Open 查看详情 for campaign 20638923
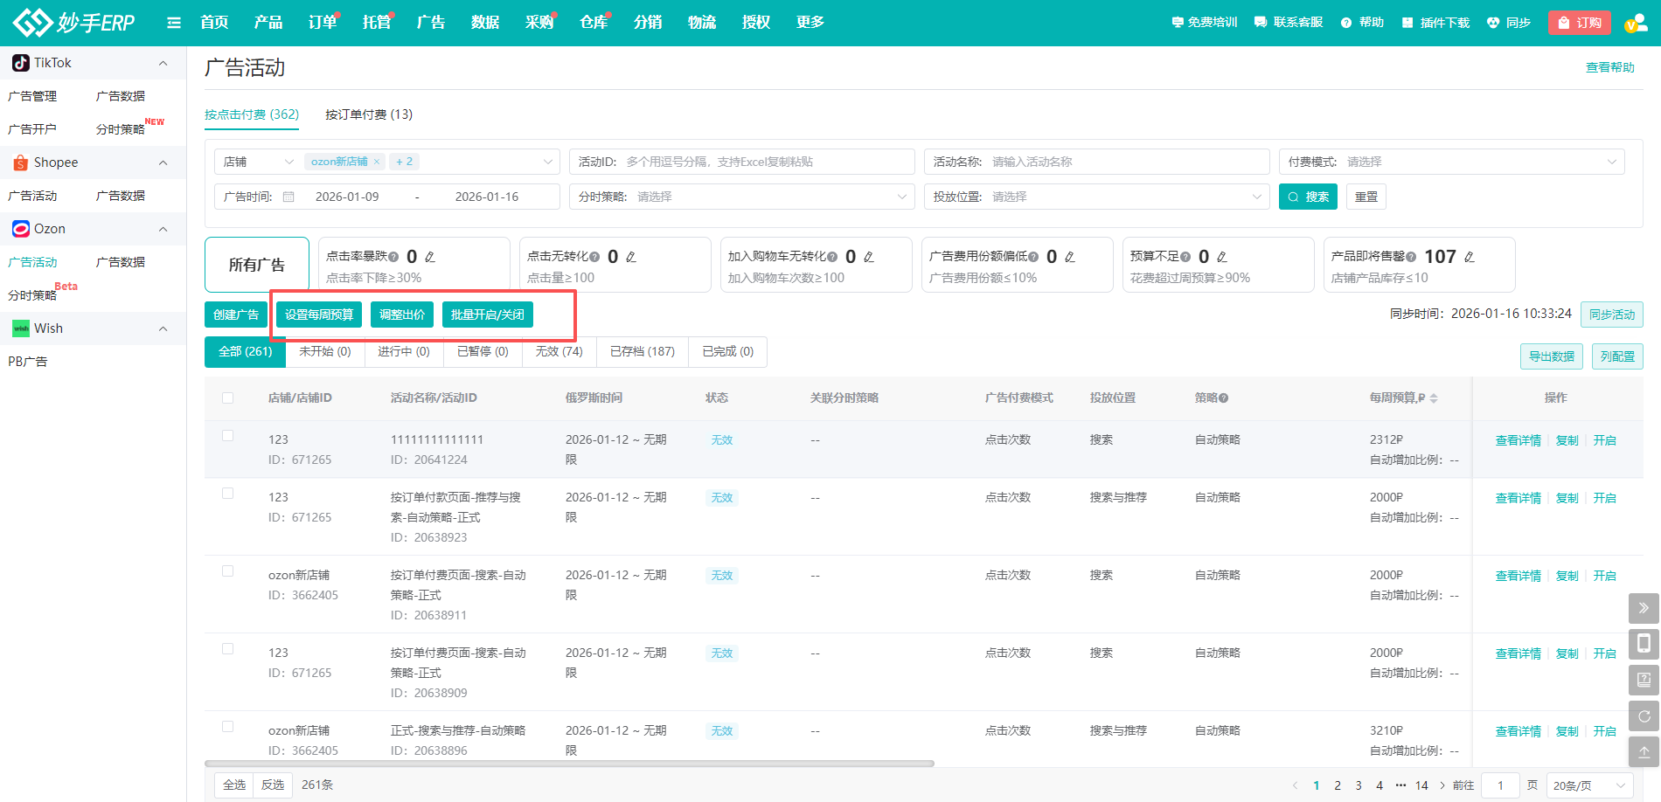Screen dimensions: 1661x802 click(1517, 497)
